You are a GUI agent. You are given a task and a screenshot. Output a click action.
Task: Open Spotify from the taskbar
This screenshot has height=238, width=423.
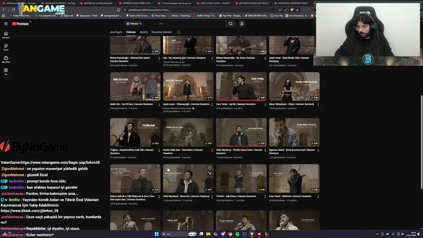[x=237, y=234]
